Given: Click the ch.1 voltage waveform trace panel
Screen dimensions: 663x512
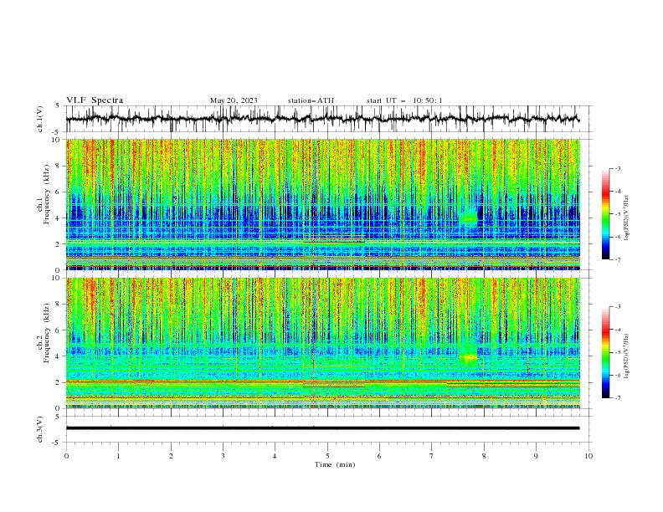Looking at the screenshot, I should 328,119.
